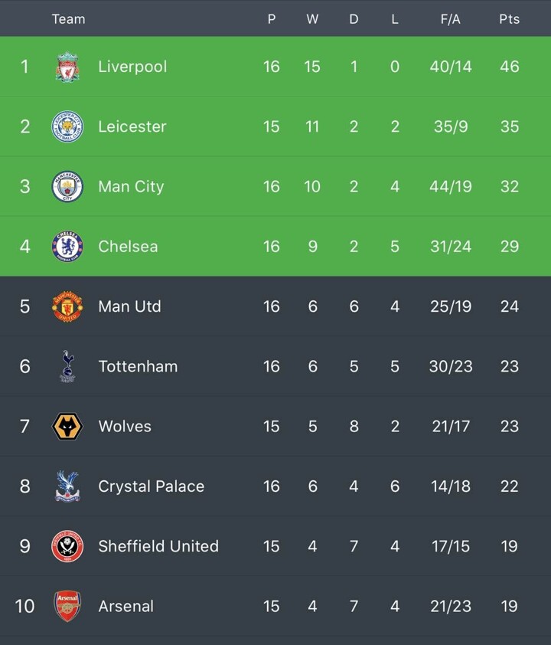The height and width of the screenshot is (645, 551).
Task: Click the Sheffield United badge
Action: (67, 546)
